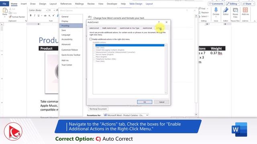Screen dimensions: 257x144
Task: Apply superscript formatting
Action: point(53,16)
